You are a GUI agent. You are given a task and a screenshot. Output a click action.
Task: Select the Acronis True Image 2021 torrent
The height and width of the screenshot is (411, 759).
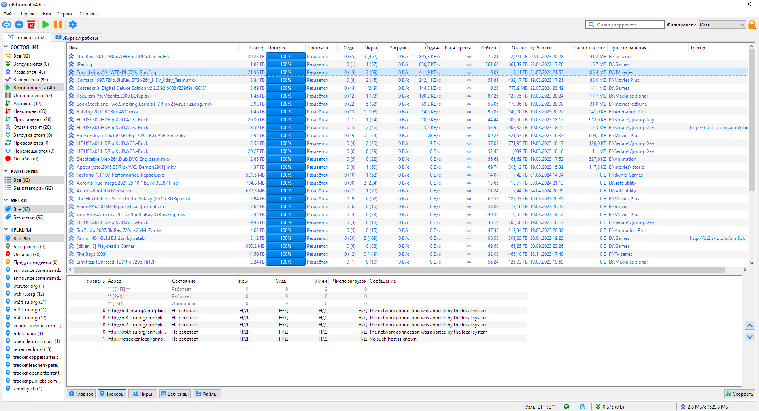pyautogui.click(x=408, y=183)
